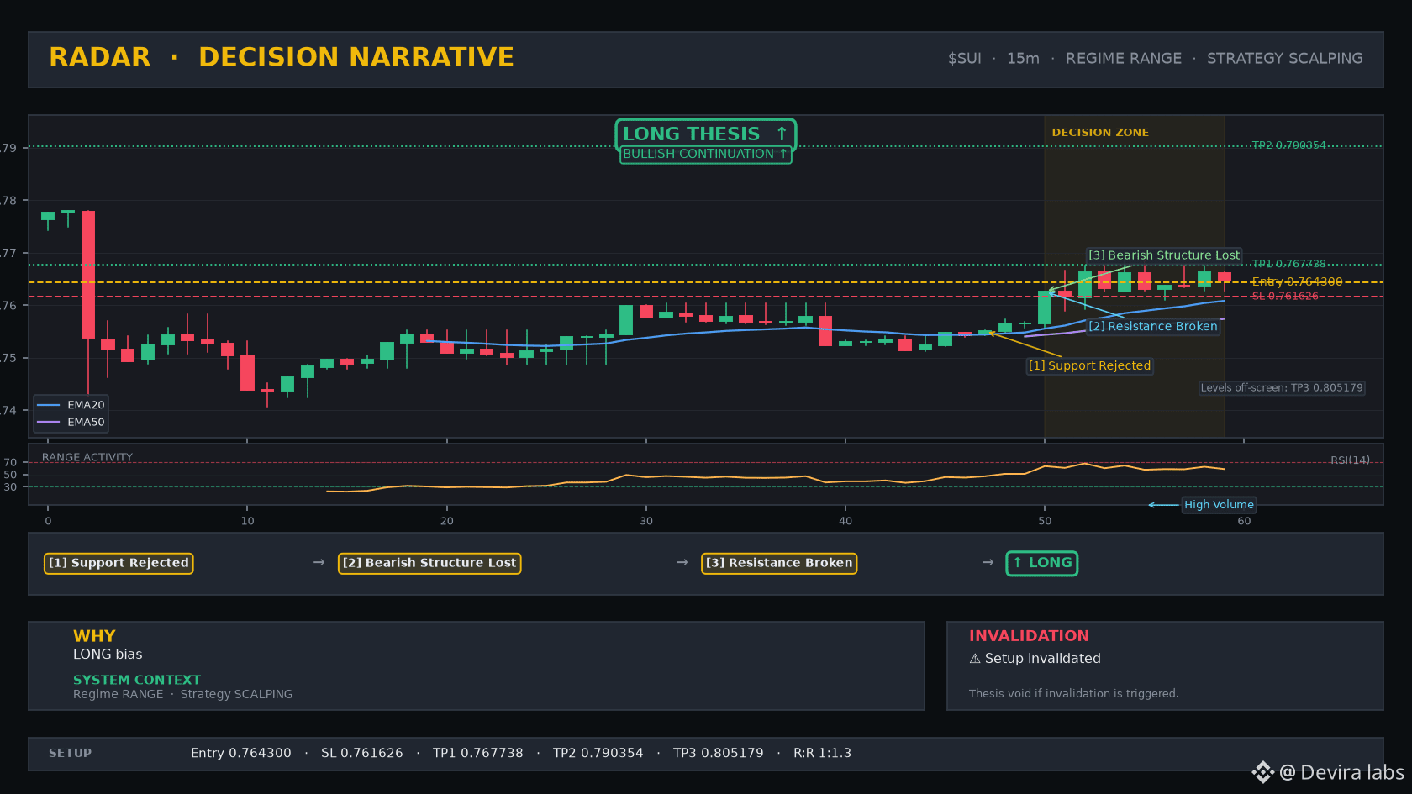The image size is (1412, 794).
Task: Click the up arrow in LONG THESIS badge
Action: pos(782,134)
